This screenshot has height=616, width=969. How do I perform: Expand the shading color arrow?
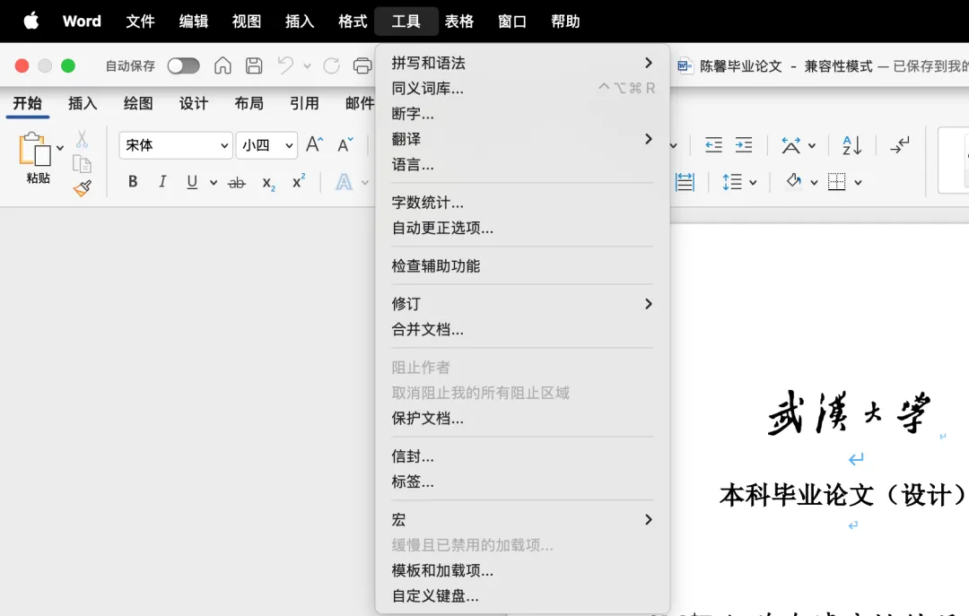tap(814, 182)
